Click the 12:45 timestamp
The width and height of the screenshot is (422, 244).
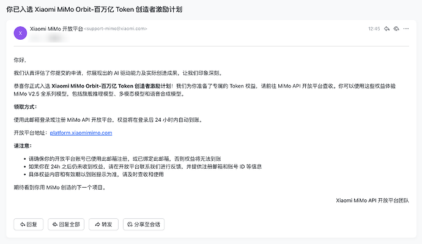pyautogui.click(x=374, y=29)
